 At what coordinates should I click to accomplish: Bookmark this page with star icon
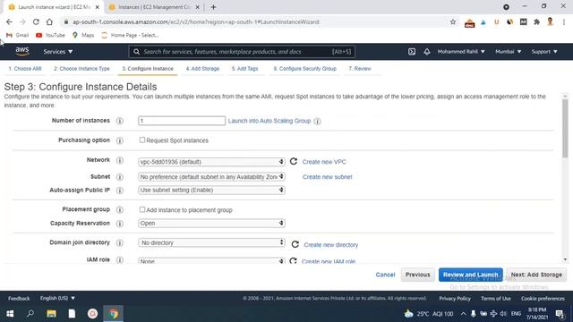pos(453,21)
